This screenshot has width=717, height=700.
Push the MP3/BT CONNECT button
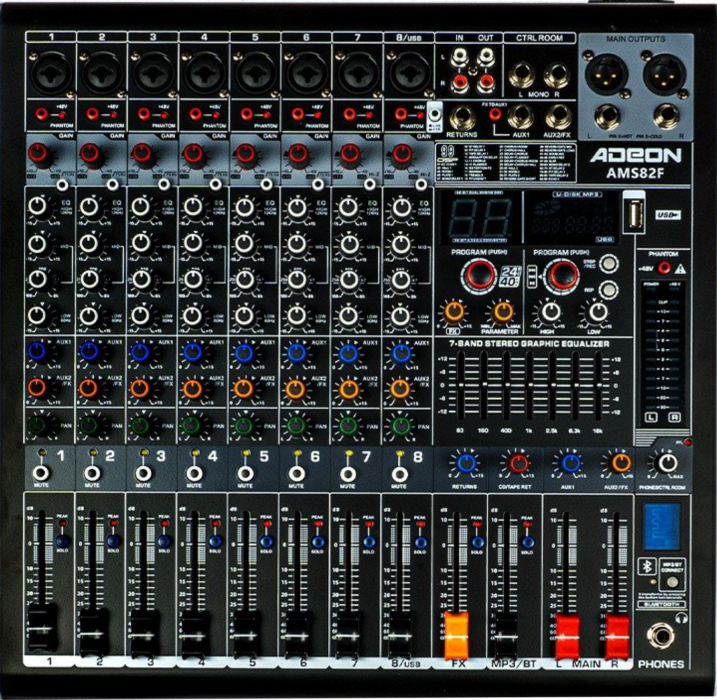click(x=672, y=581)
